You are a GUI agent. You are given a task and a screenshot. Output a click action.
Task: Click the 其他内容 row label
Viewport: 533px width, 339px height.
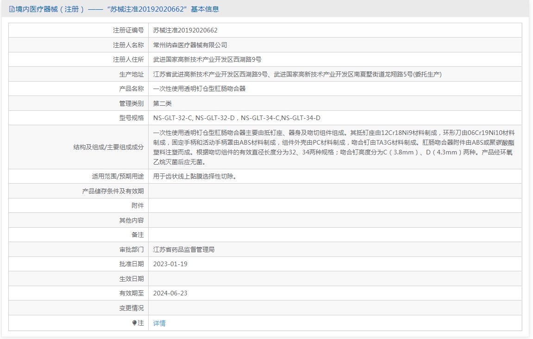[132, 220]
